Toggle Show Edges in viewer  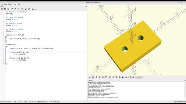pyautogui.click(x=143, y=77)
